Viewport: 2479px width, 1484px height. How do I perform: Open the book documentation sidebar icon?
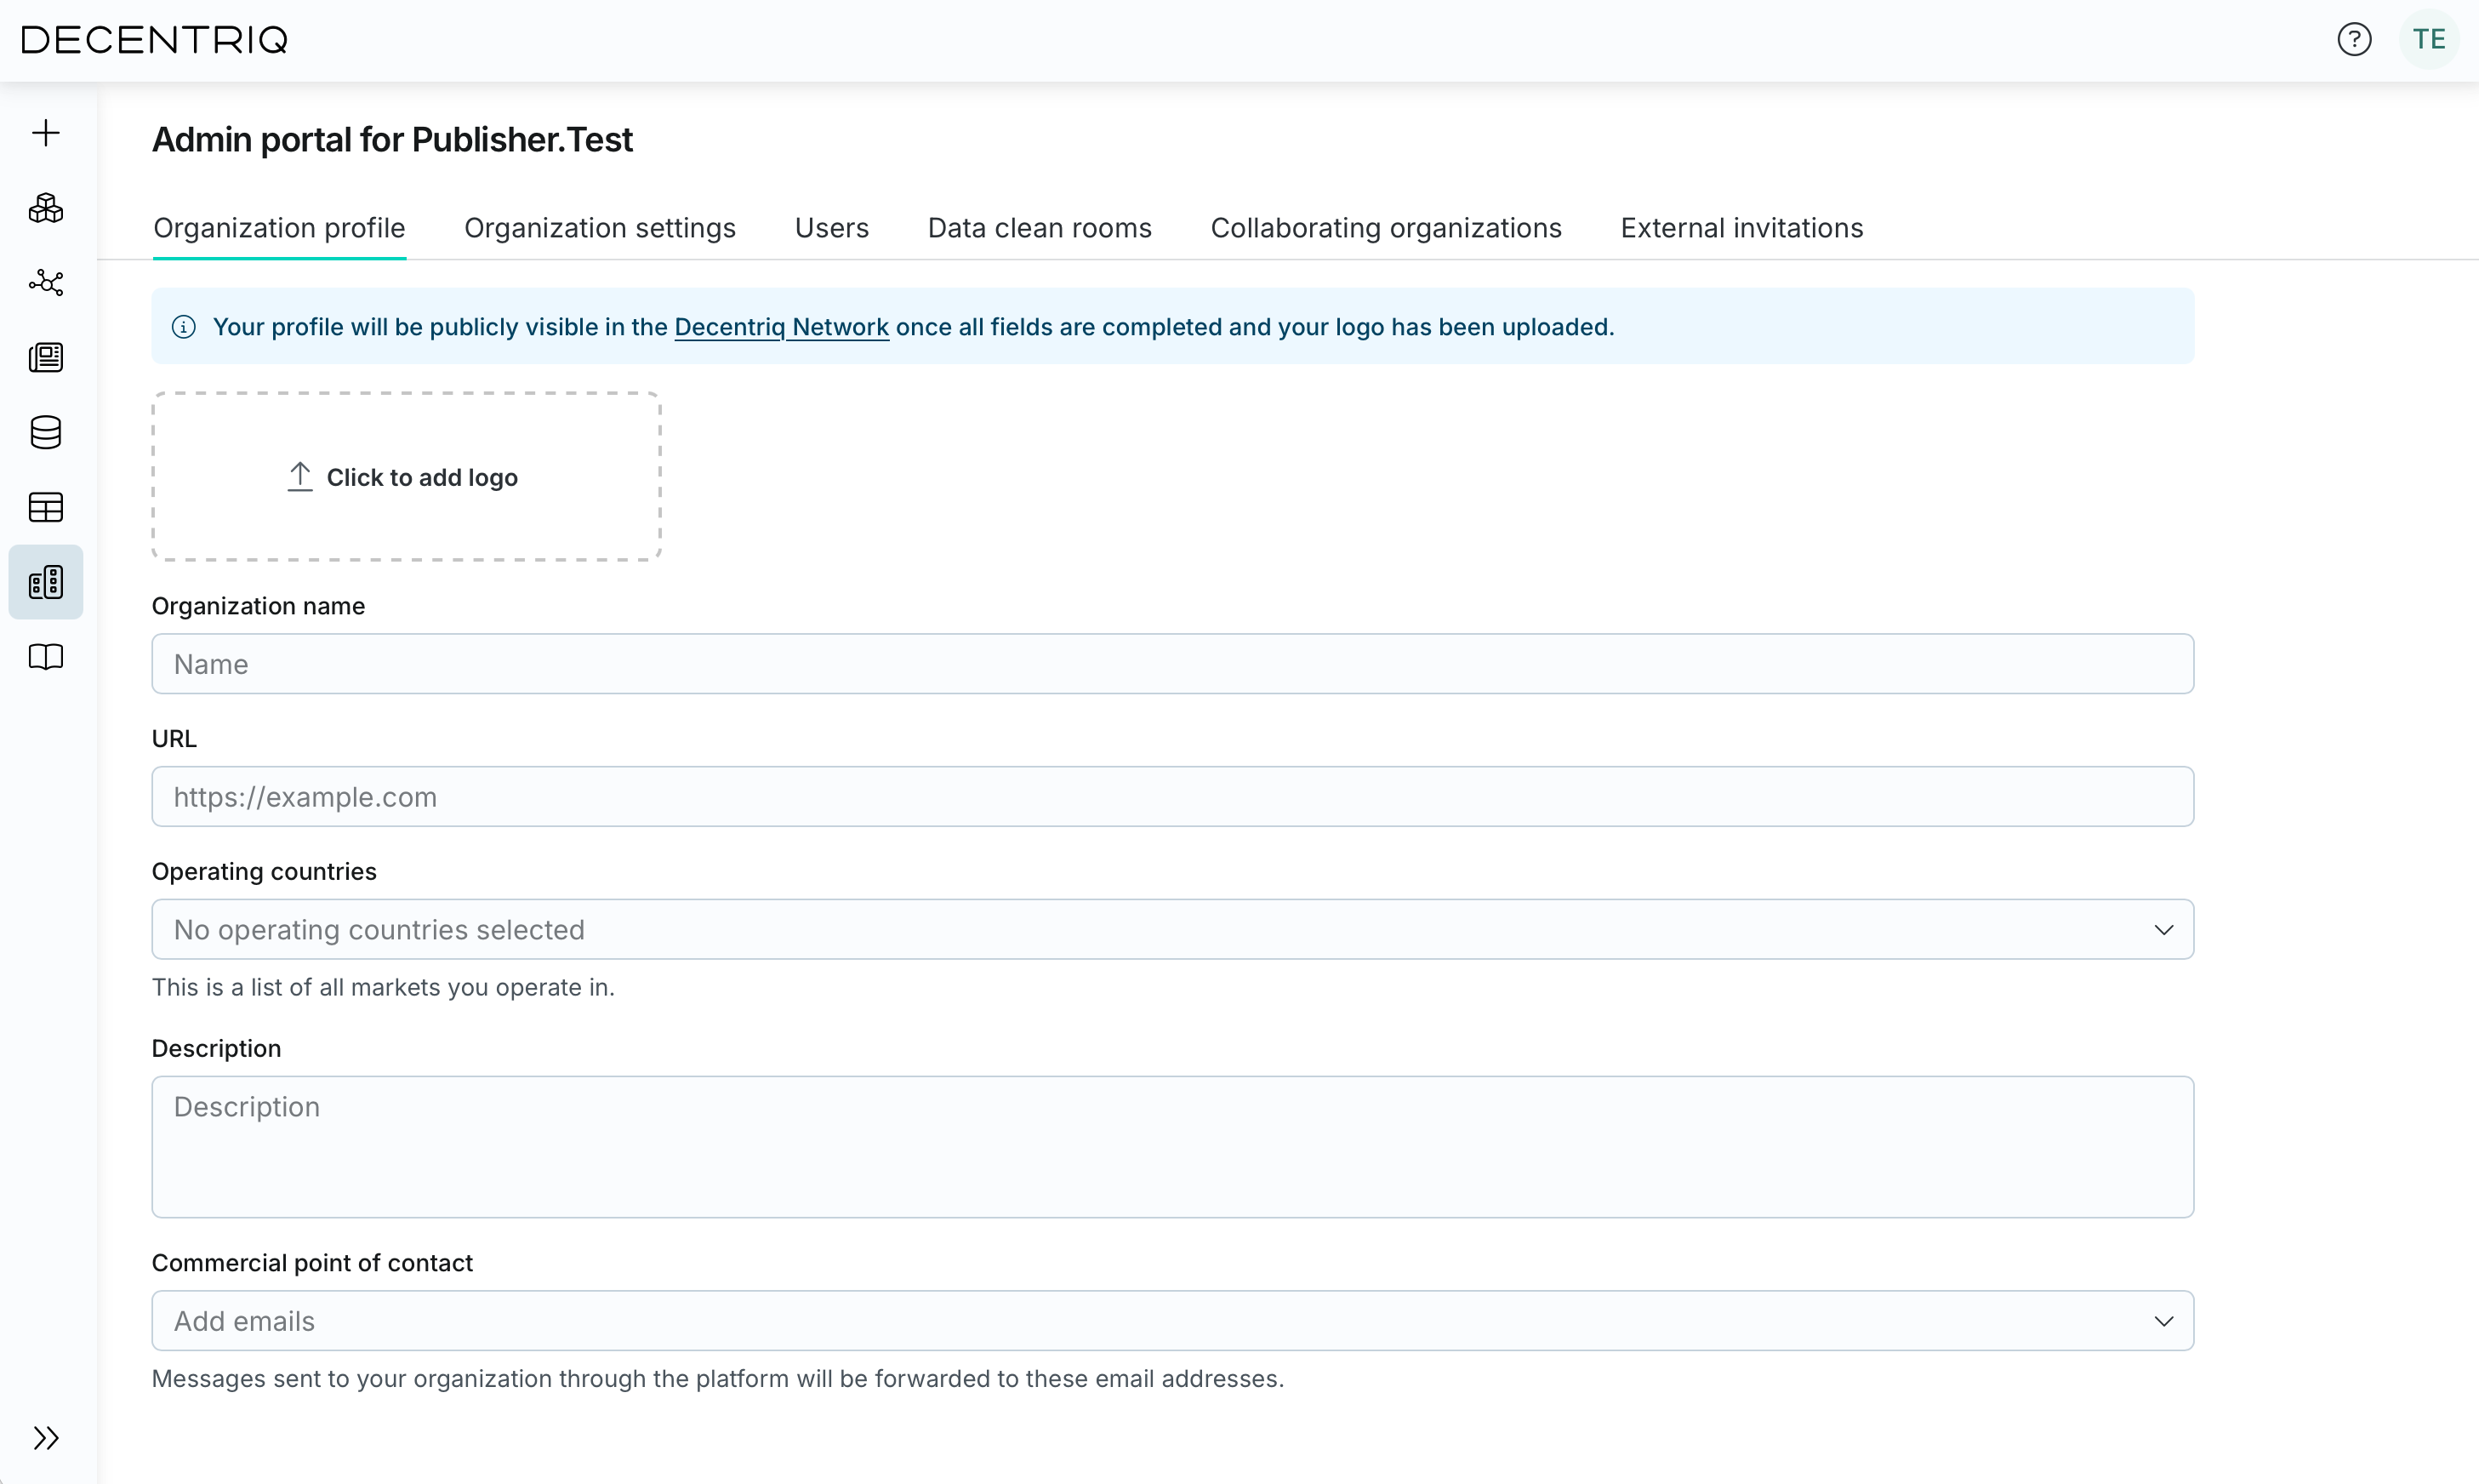click(46, 657)
